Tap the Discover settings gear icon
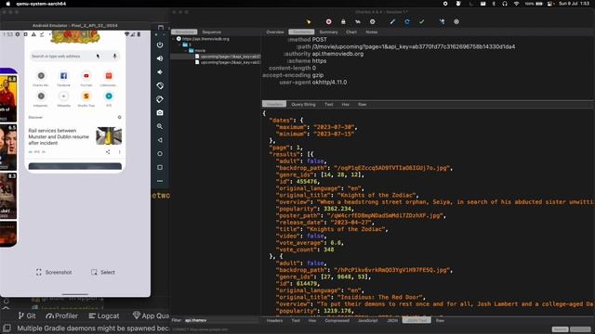 (120, 118)
